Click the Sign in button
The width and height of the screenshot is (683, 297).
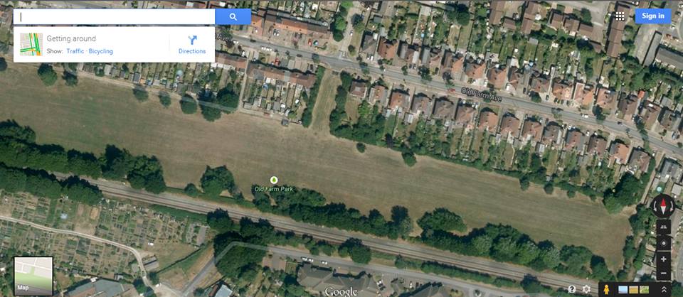point(652,16)
